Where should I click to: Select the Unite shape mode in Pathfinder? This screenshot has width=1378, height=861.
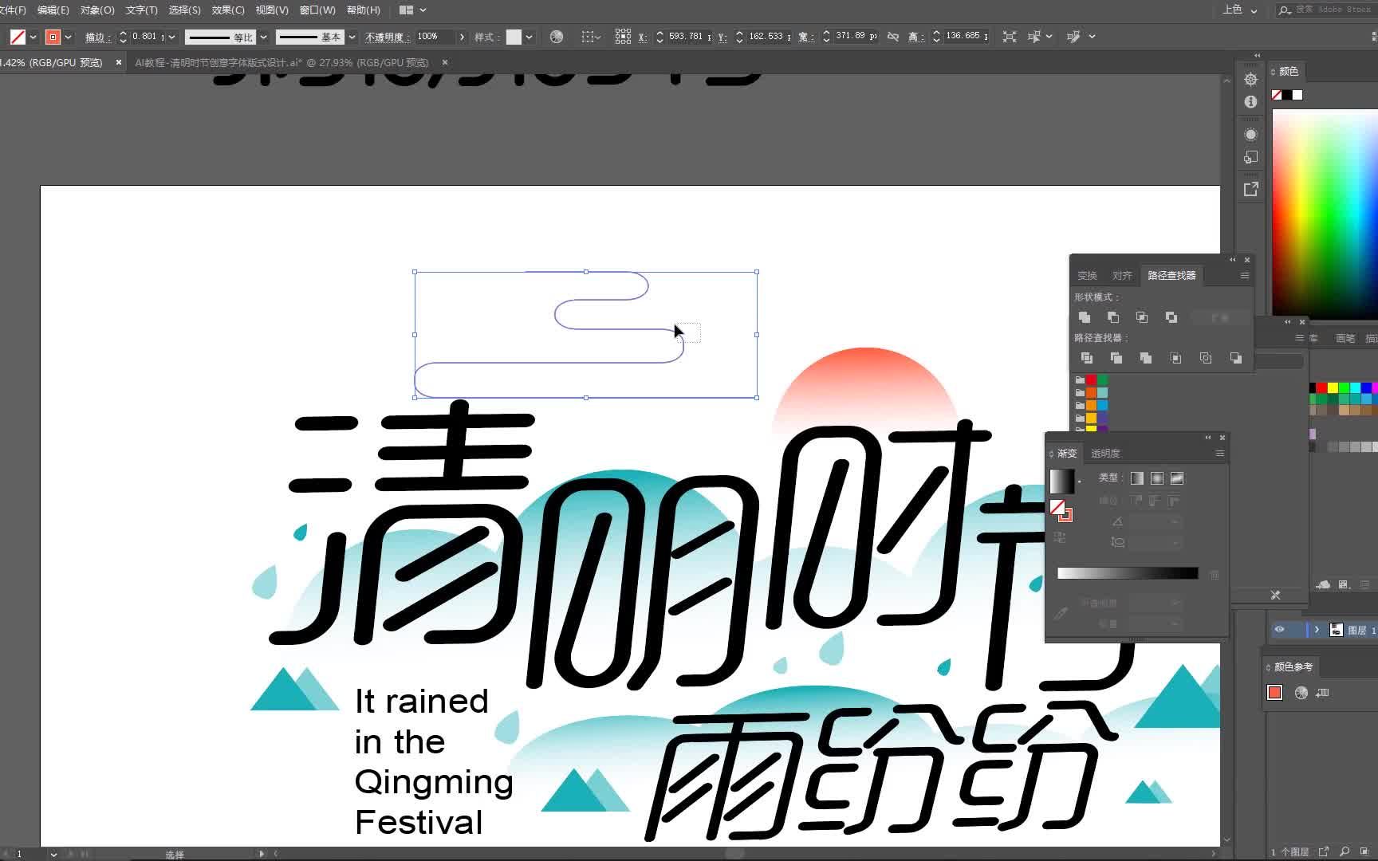[x=1085, y=316]
